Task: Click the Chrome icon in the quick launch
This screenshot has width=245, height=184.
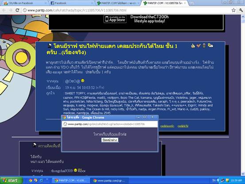Action: coord(30,180)
